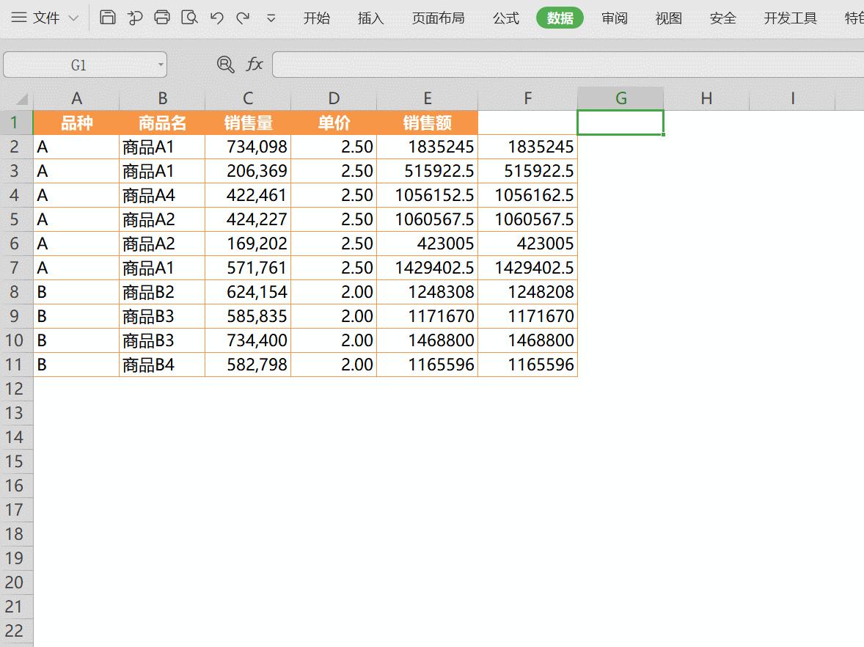Open the 文件 menu
The width and height of the screenshot is (864, 647).
tap(37, 18)
